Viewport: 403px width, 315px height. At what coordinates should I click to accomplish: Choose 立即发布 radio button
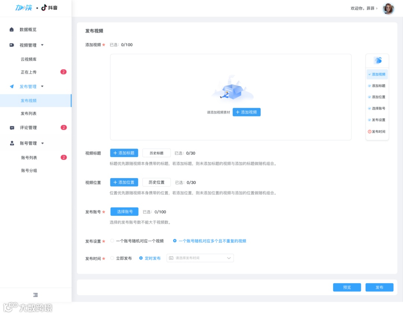[112, 258]
